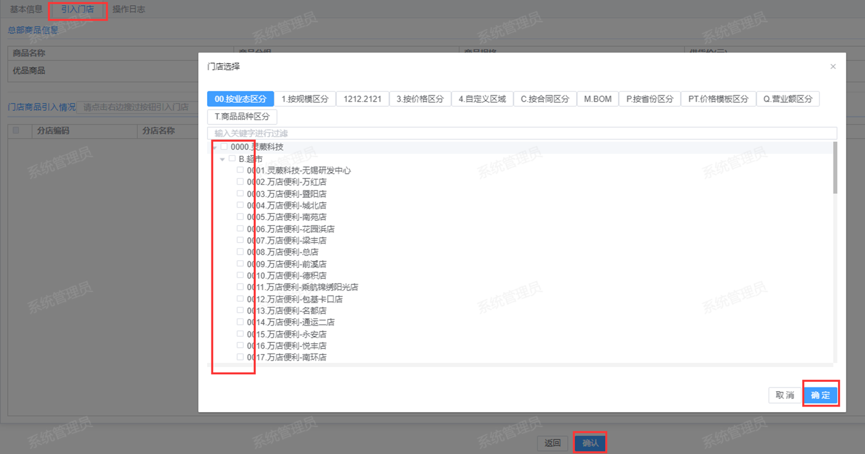Open 4.自定义区域 tab

tap(482, 99)
